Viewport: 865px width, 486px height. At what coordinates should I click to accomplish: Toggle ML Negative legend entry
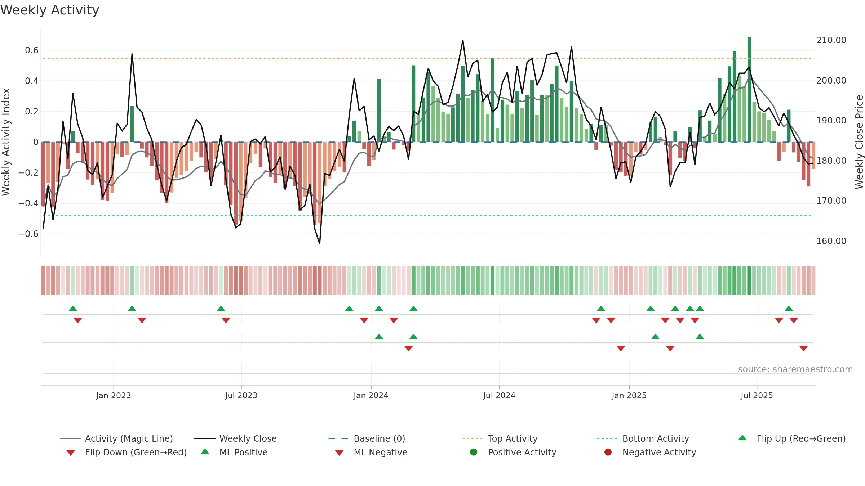pos(371,452)
